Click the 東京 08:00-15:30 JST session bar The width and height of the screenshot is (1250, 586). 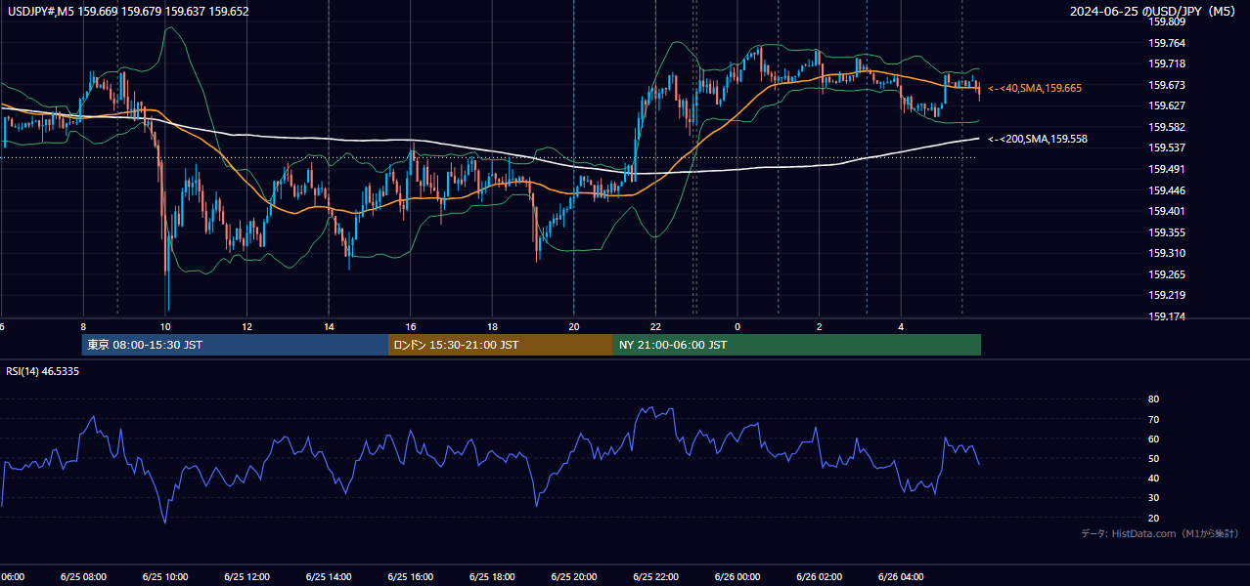point(235,345)
